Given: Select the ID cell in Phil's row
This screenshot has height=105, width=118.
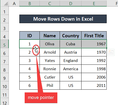Looking at the screenshot, I should pos(29,85).
